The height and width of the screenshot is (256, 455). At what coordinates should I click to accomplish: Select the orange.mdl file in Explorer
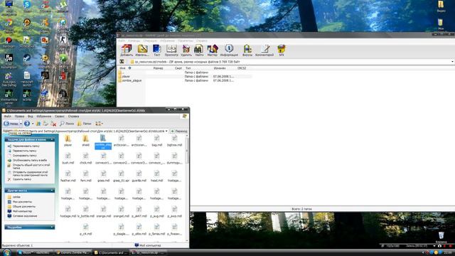[x=103, y=212]
